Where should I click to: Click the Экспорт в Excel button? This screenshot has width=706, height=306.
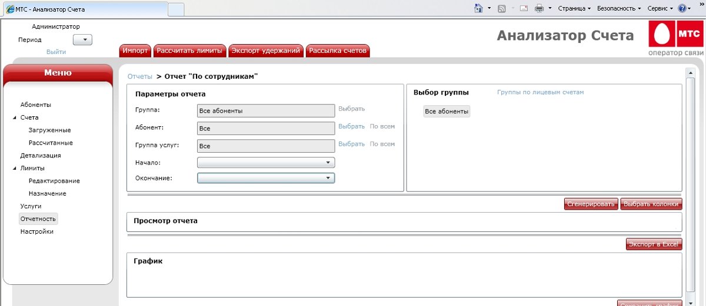pos(654,244)
